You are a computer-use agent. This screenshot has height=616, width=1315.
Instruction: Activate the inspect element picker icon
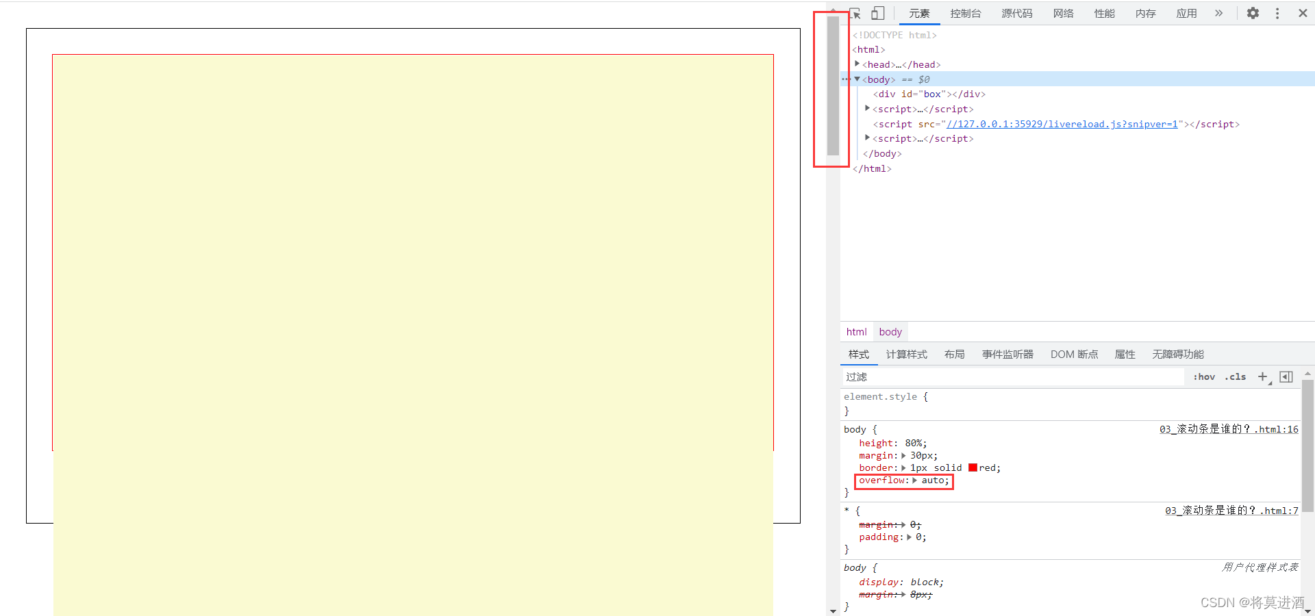pyautogui.click(x=855, y=13)
